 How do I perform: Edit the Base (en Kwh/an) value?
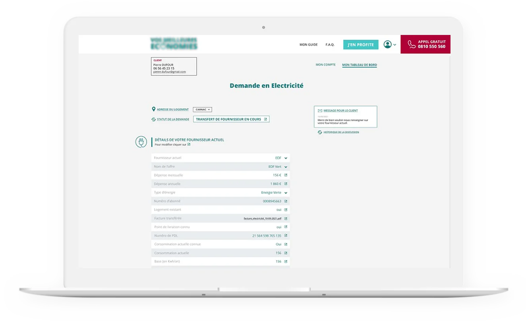(x=286, y=261)
